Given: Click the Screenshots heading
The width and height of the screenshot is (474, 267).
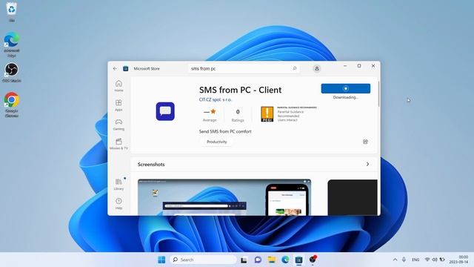Looking at the screenshot, I should point(151,165).
